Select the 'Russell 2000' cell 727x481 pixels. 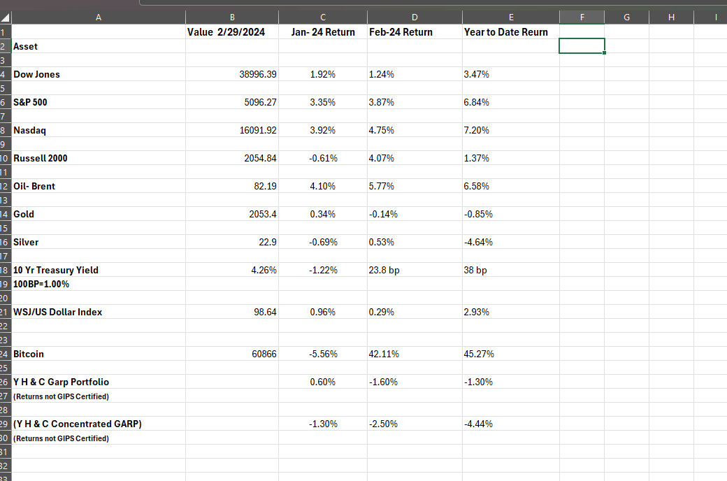[99, 158]
